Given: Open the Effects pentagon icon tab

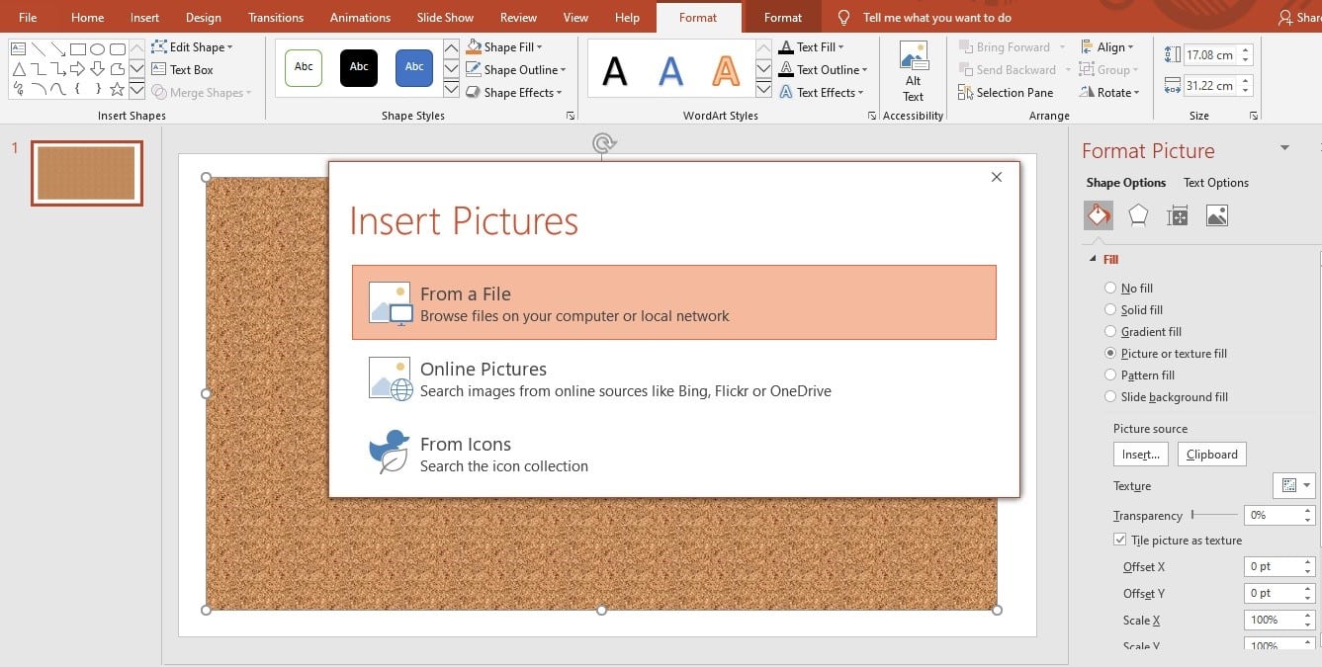Looking at the screenshot, I should click(1138, 215).
